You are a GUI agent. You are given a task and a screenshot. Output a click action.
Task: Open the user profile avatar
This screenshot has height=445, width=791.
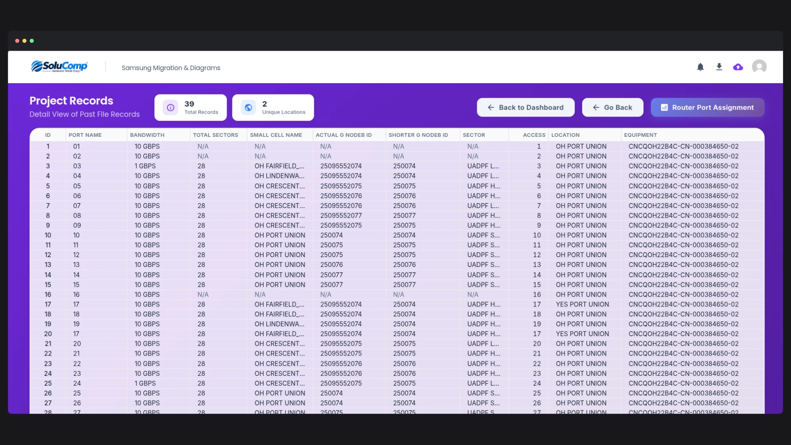tap(759, 66)
